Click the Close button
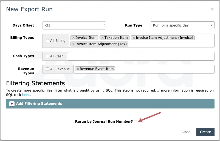The width and height of the screenshot is (220, 141). 186,132
